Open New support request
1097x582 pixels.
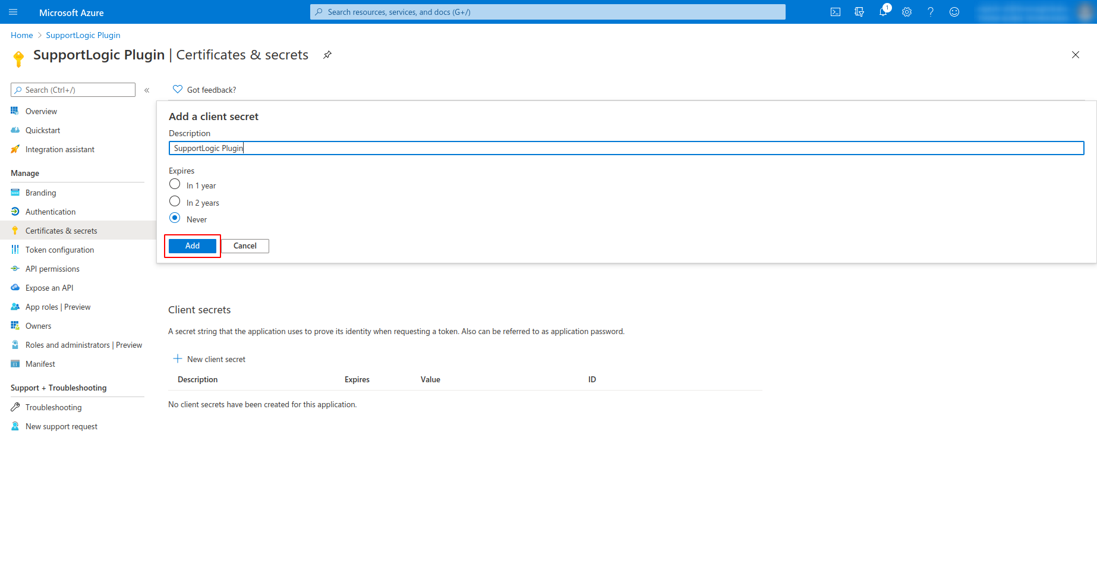(x=61, y=426)
